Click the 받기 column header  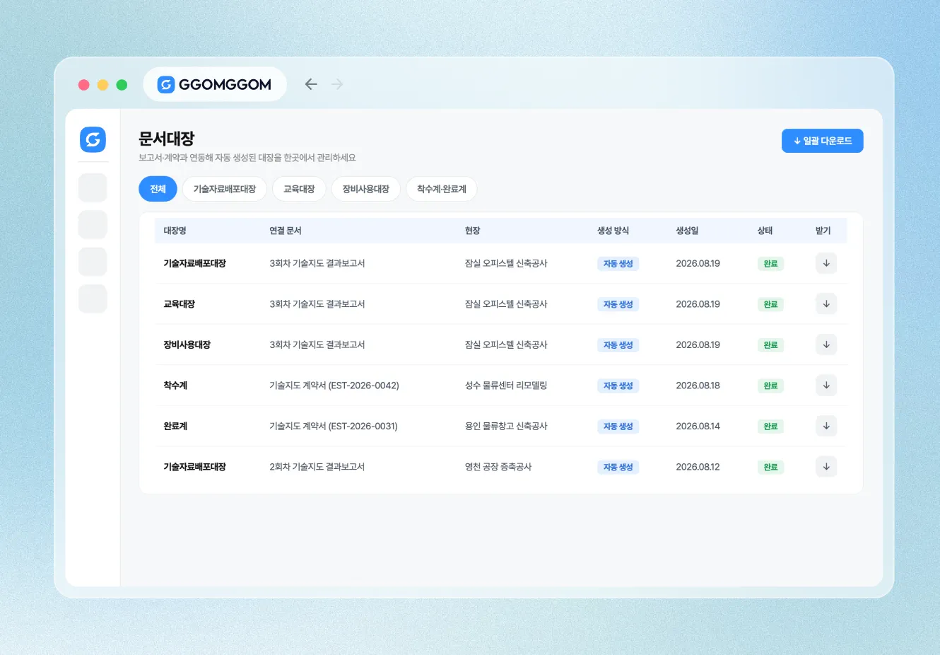pyautogui.click(x=823, y=231)
